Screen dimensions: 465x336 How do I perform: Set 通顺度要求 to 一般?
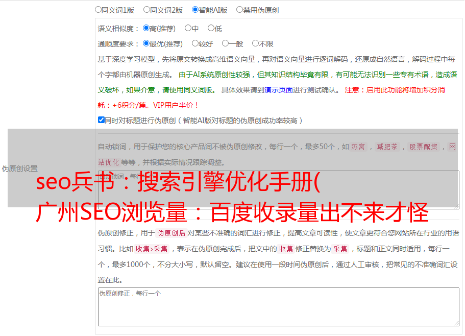225,43
